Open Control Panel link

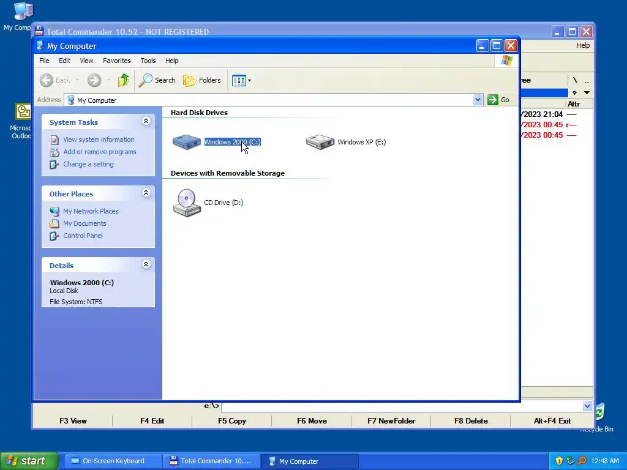click(x=83, y=236)
